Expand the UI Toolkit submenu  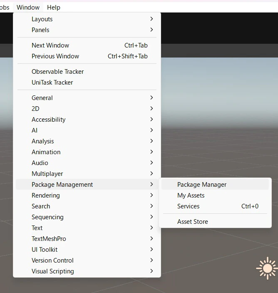(87, 250)
